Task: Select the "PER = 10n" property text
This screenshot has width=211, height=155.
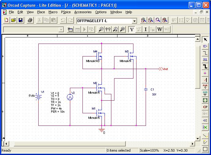Action: [58, 112]
